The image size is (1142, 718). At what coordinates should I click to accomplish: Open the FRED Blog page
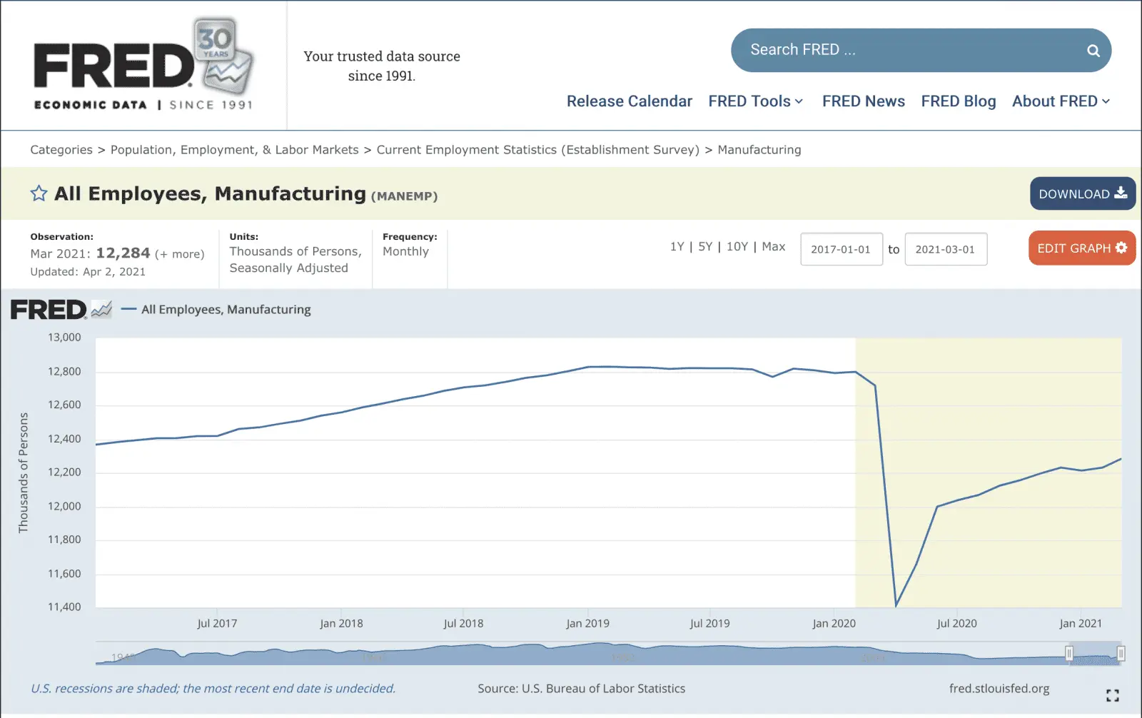(958, 101)
